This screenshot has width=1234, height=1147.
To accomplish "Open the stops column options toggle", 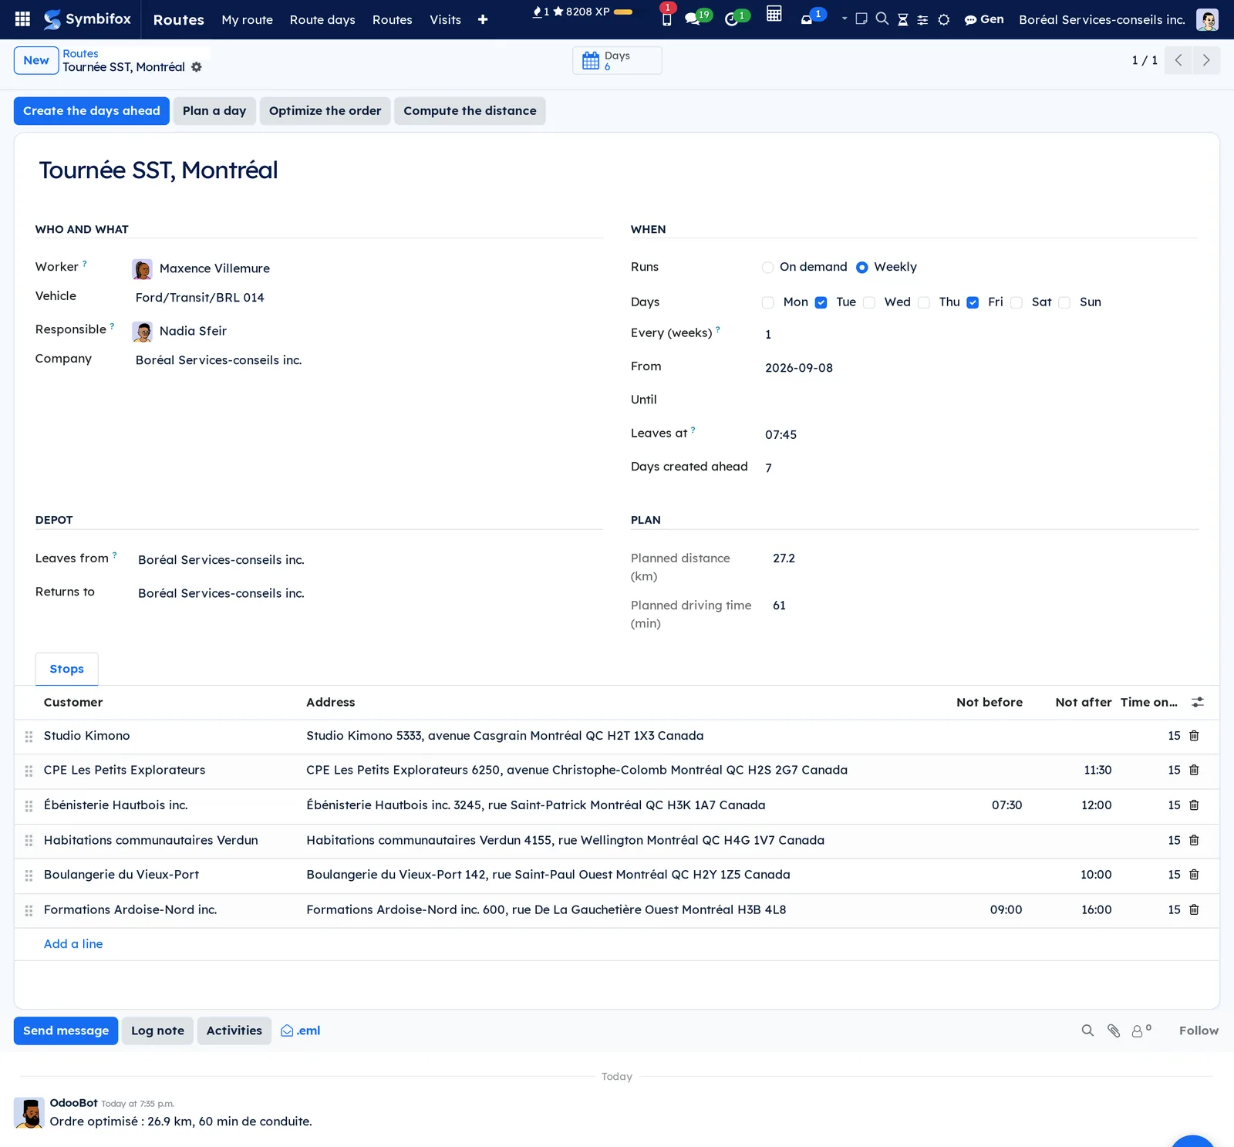I will (1198, 702).
